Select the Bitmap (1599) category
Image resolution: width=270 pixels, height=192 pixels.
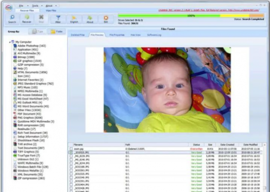[24, 57]
